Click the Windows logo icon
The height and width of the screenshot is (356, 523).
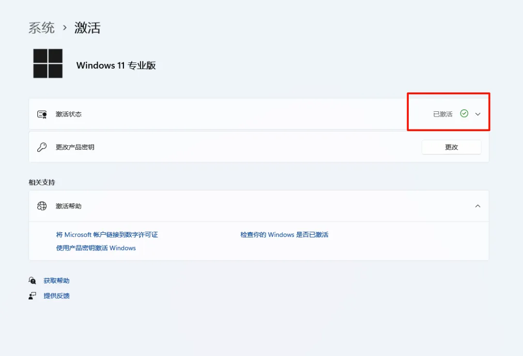pos(47,64)
